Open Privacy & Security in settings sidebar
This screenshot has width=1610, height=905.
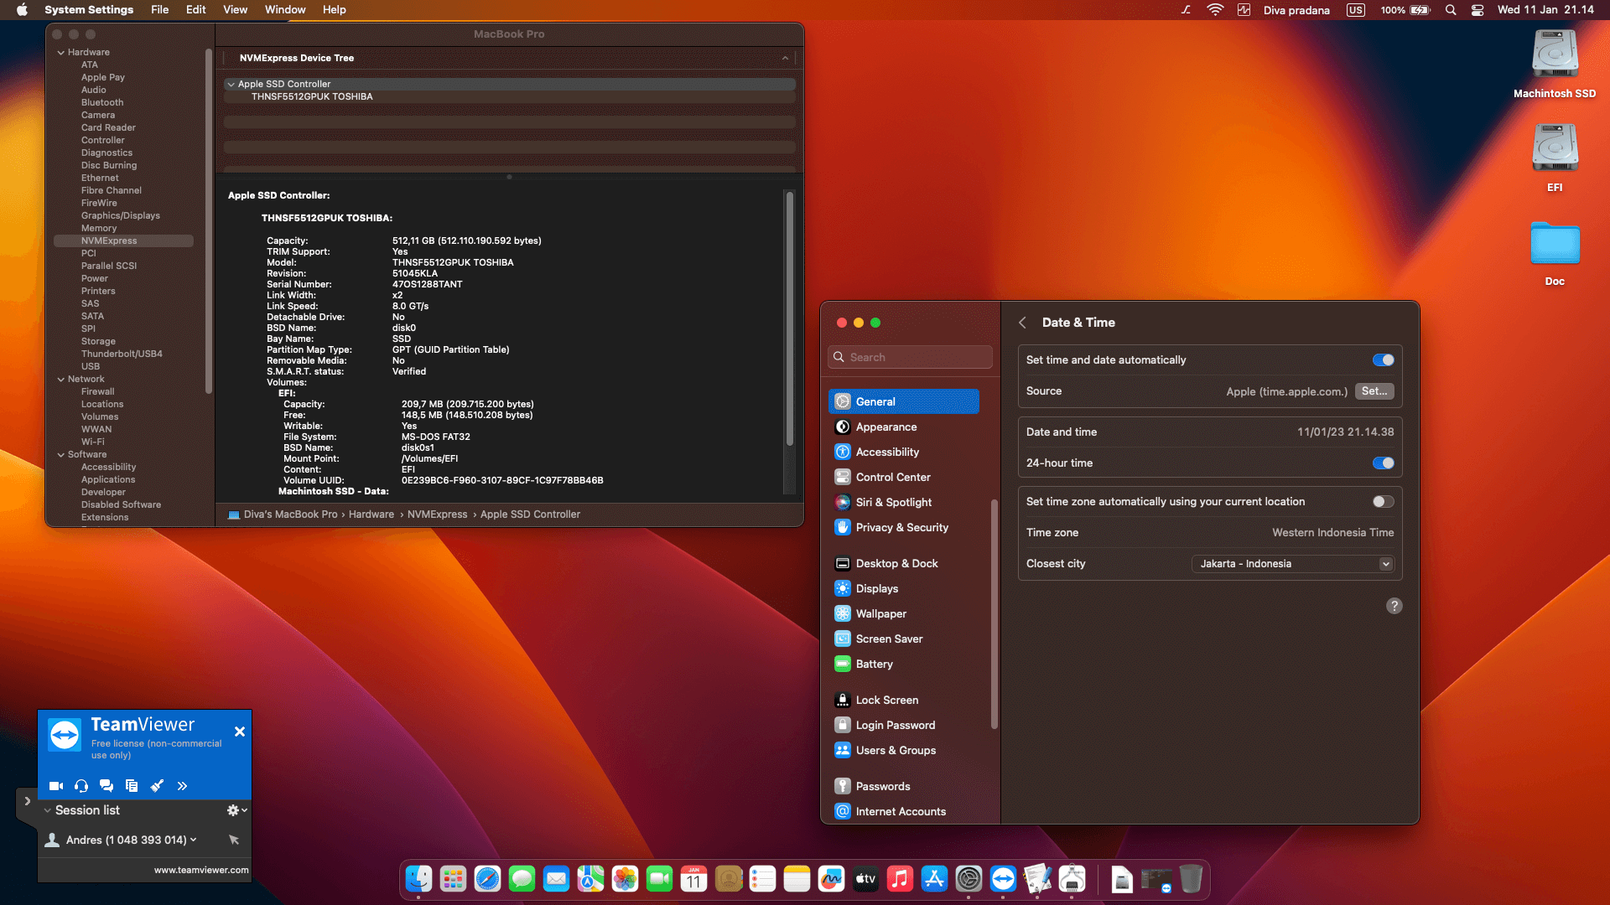tap(901, 527)
